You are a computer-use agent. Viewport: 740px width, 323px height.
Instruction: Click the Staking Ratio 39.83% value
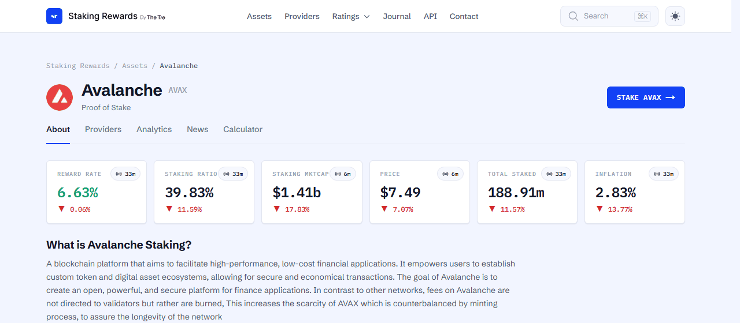(189, 192)
